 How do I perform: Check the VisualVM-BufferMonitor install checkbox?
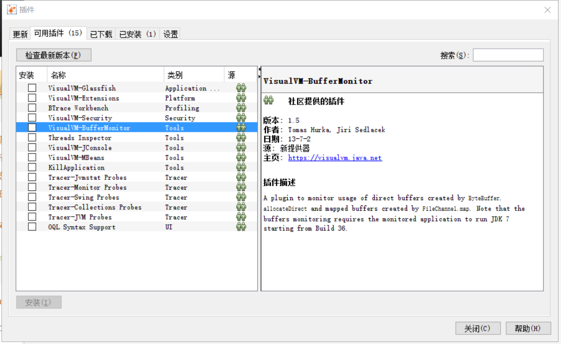point(32,127)
